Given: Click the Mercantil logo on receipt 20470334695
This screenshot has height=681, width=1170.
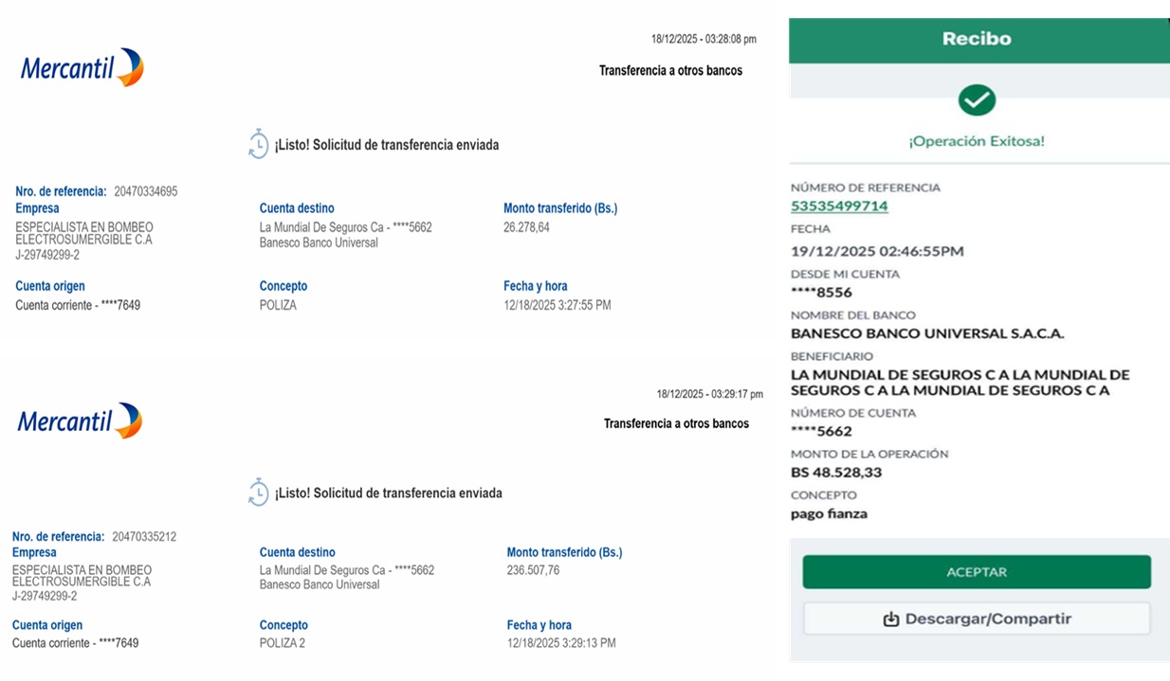Looking at the screenshot, I should (x=82, y=67).
